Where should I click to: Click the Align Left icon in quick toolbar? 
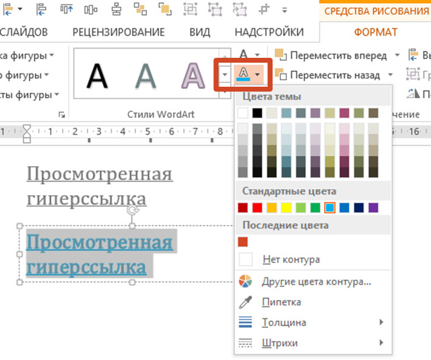40,9
